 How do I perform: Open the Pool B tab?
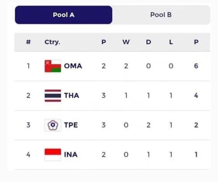[161, 15]
